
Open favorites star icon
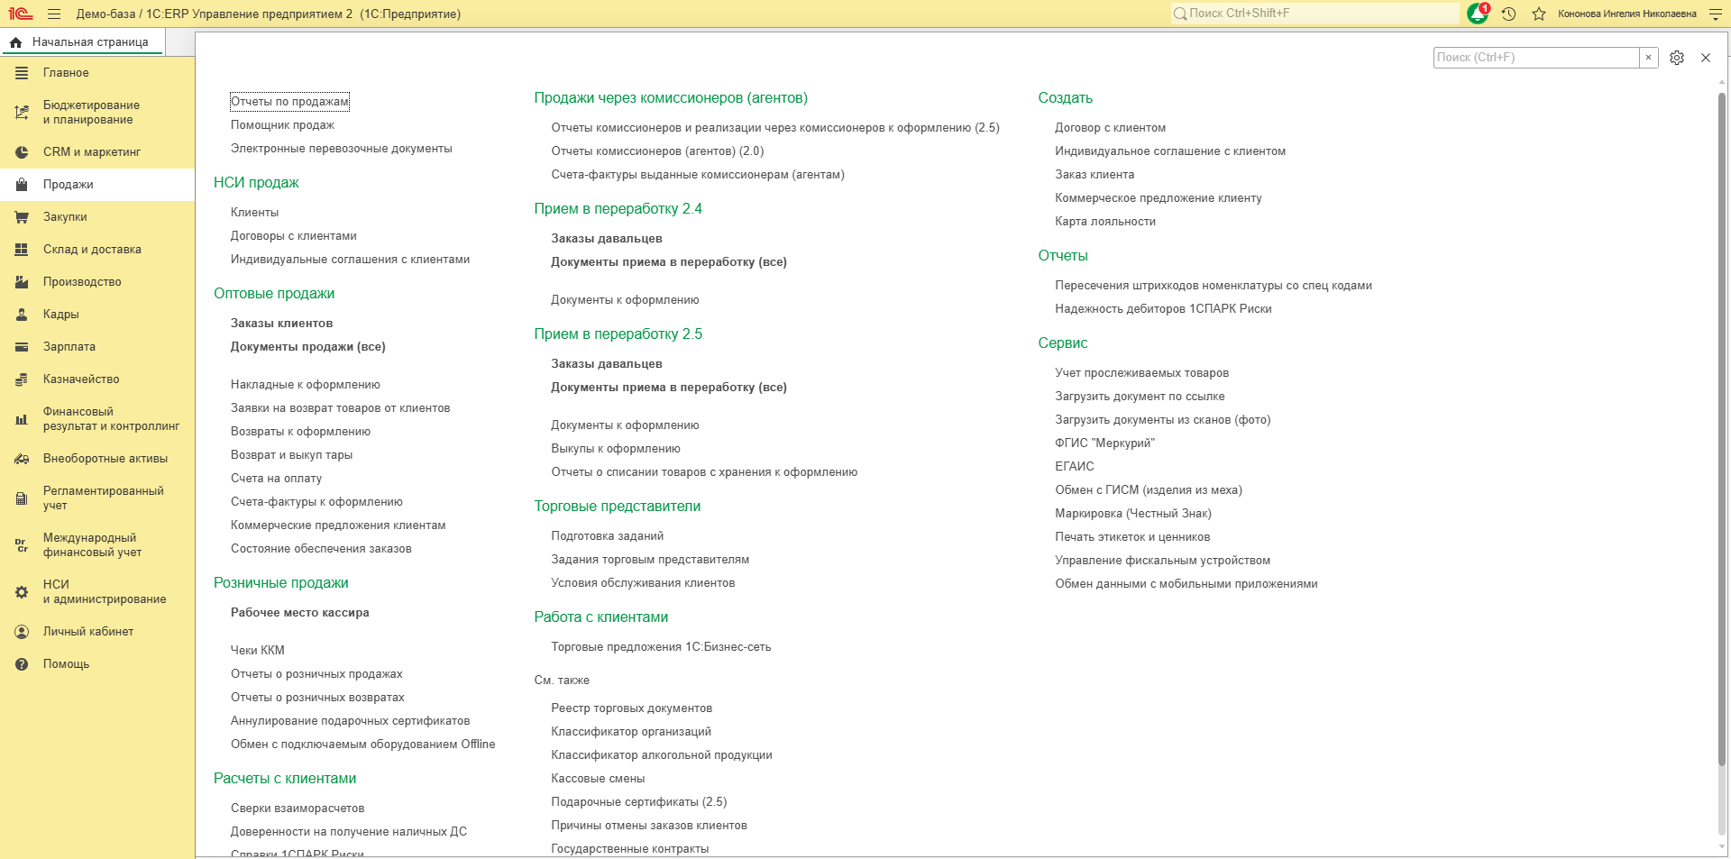pyautogui.click(x=1539, y=14)
